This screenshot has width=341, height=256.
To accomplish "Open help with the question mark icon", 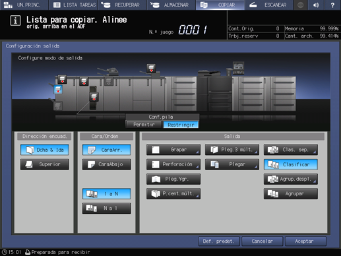I will [332, 5].
